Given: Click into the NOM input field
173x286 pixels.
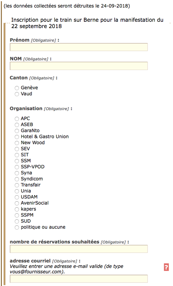Looking at the screenshot, I should [x=79, y=66].
